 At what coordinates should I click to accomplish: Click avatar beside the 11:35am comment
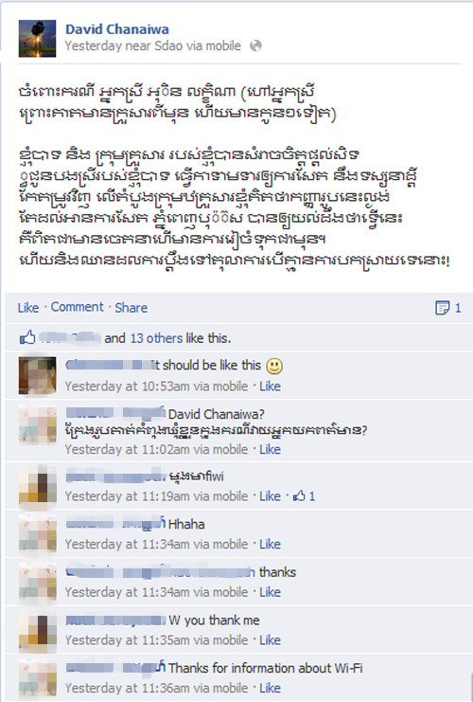click(37, 632)
